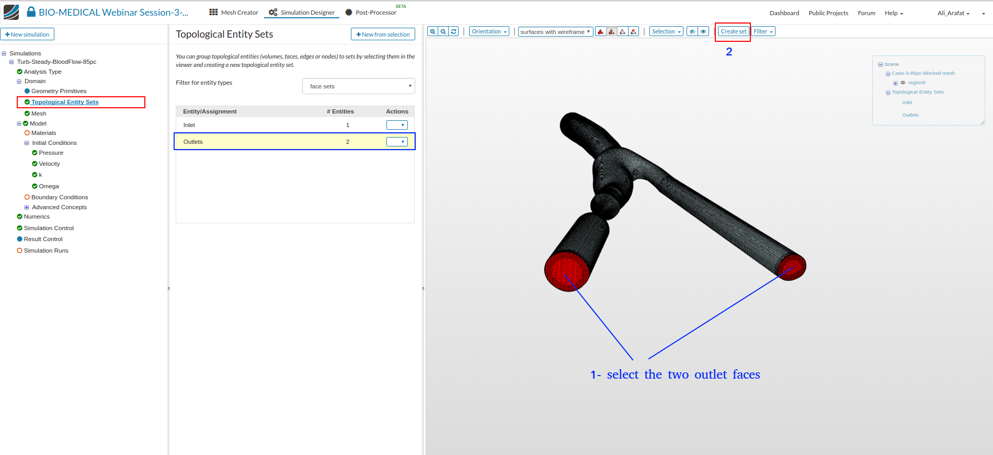The width and height of the screenshot is (993, 455).
Task: Zoom out of the 3D viewer
Action: (443, 31)
